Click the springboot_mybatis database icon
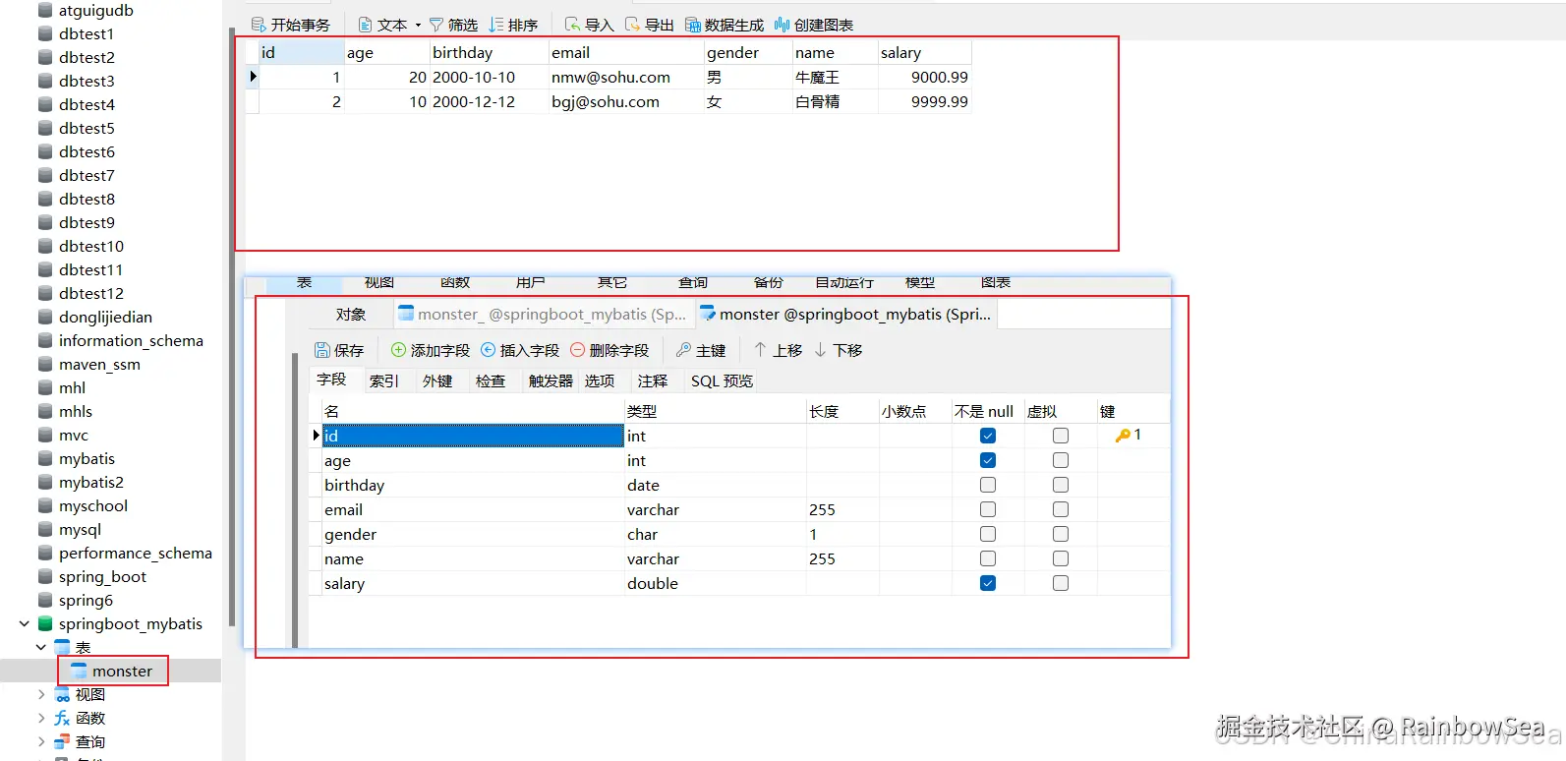 point(45,623)
